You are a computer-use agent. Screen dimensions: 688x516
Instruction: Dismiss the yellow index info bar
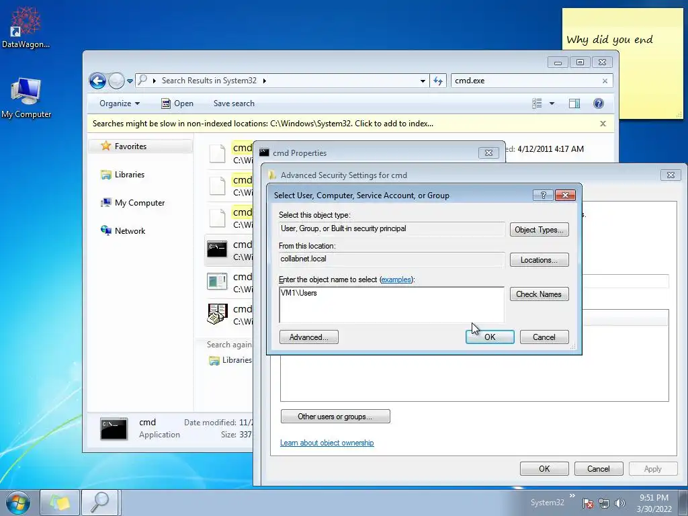click(603, 124)
